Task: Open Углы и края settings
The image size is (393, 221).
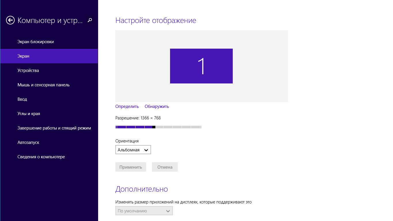Action: pyautogui.click(x=49, y=114)
